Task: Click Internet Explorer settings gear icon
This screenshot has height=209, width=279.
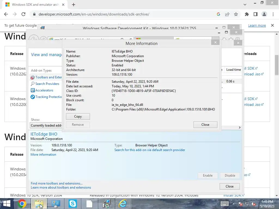Action: pyautogui.click(x=238, y=39)
